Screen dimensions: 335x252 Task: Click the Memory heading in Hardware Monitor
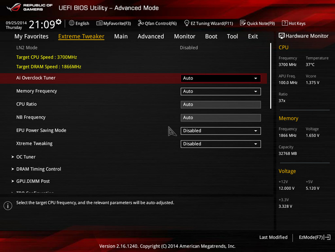pyautogui.click(x=288, y=119)
